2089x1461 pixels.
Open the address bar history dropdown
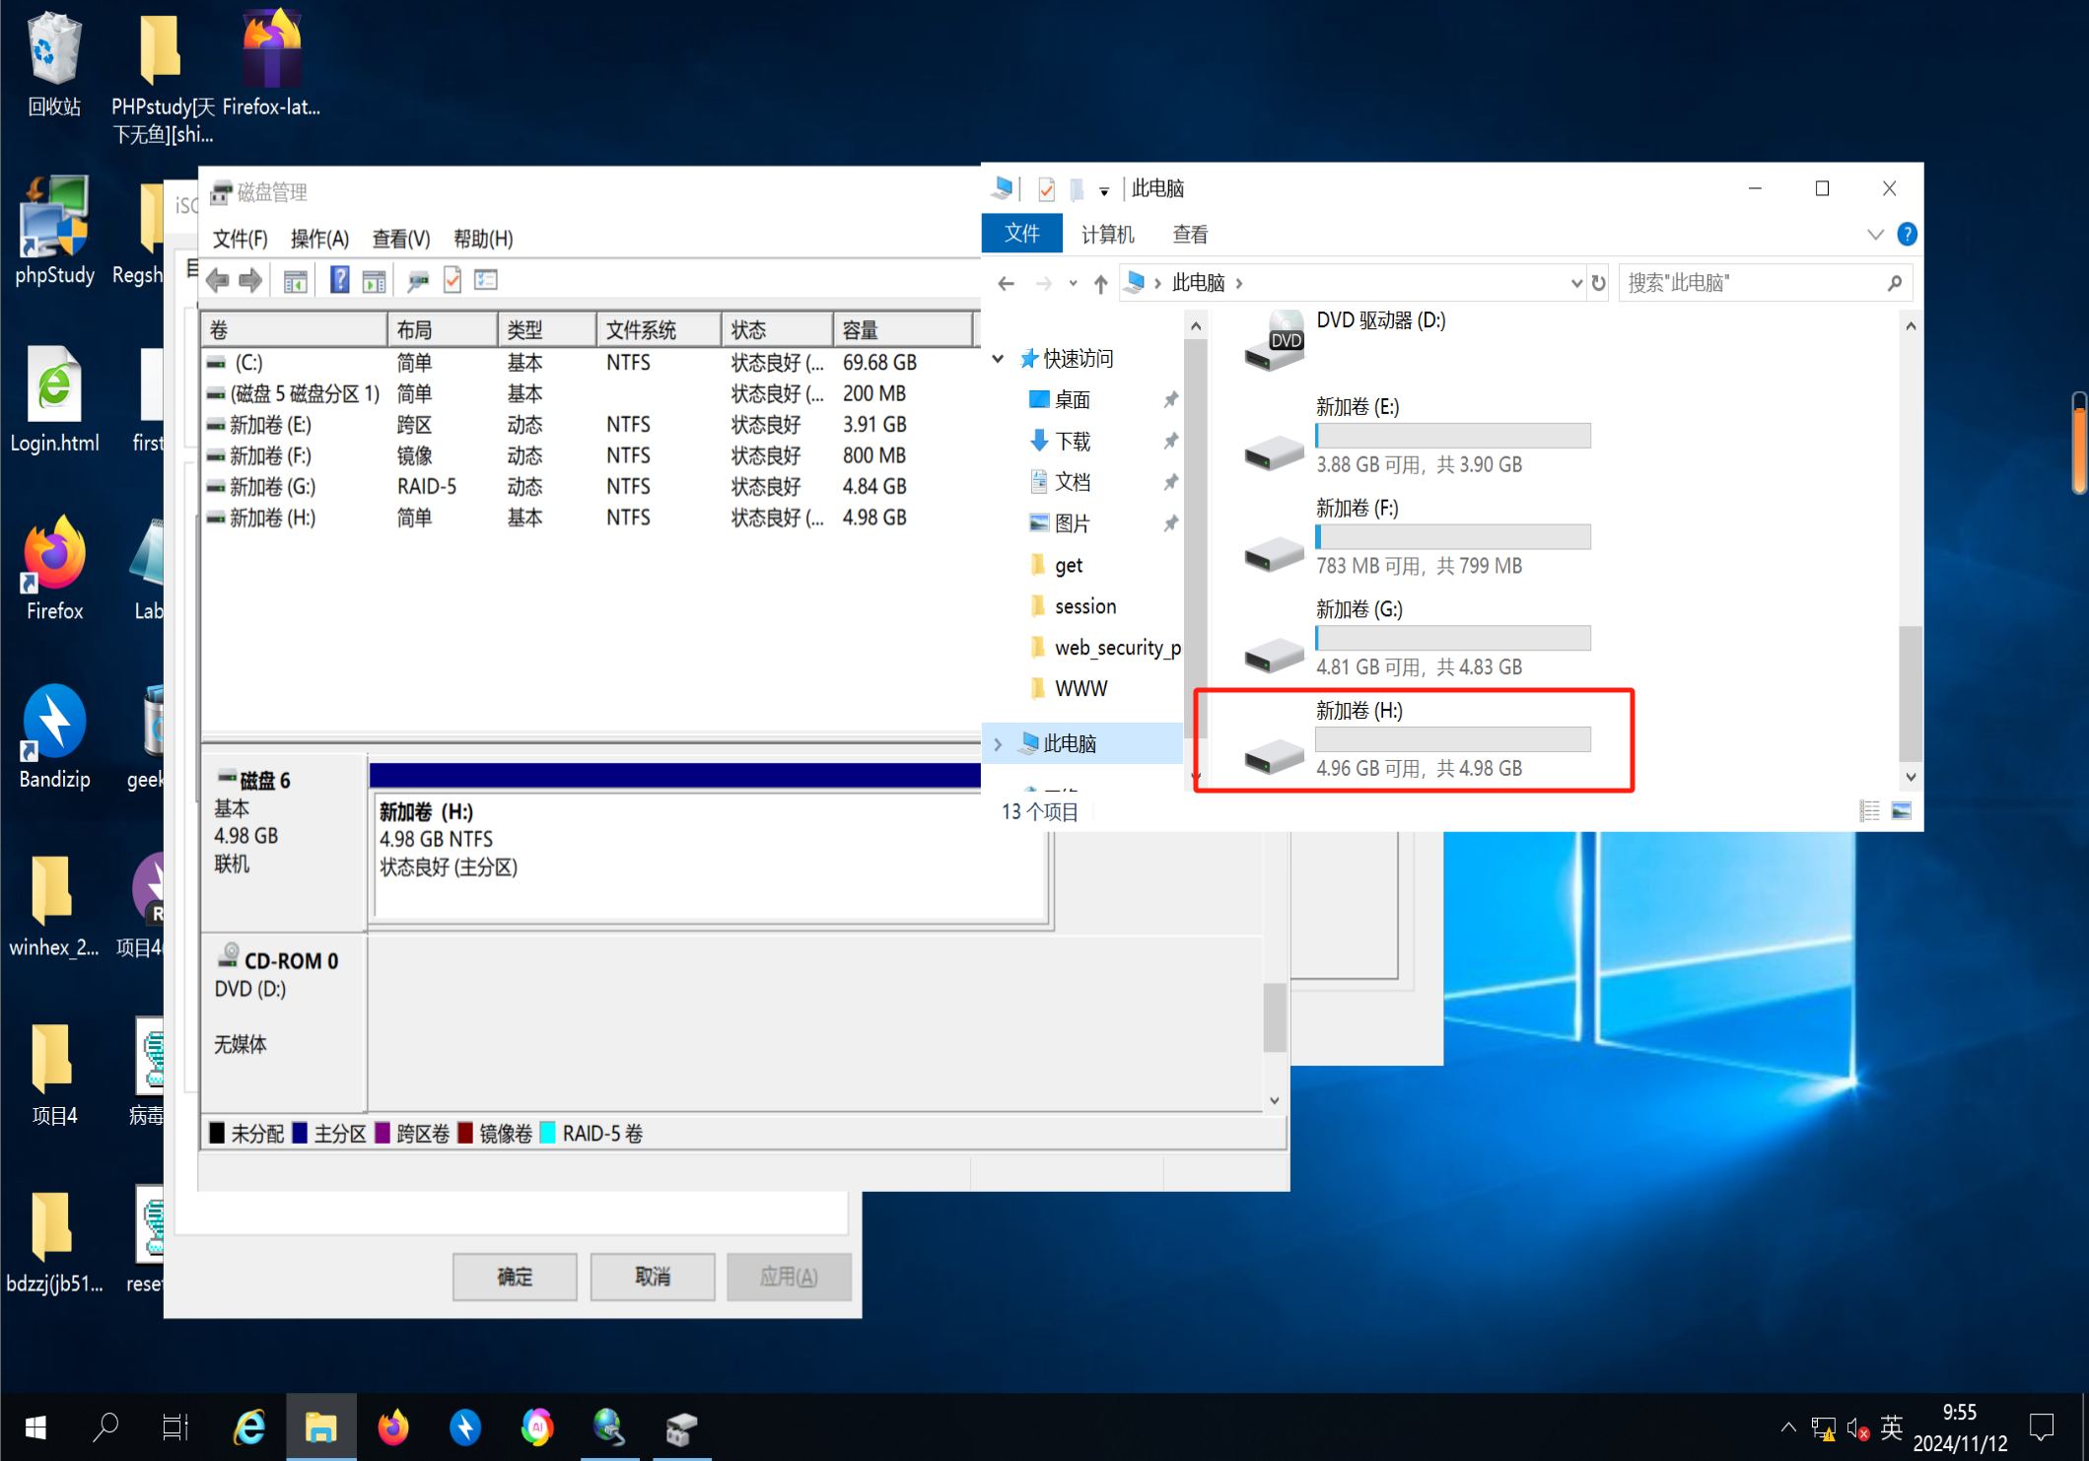(1575, 284)
